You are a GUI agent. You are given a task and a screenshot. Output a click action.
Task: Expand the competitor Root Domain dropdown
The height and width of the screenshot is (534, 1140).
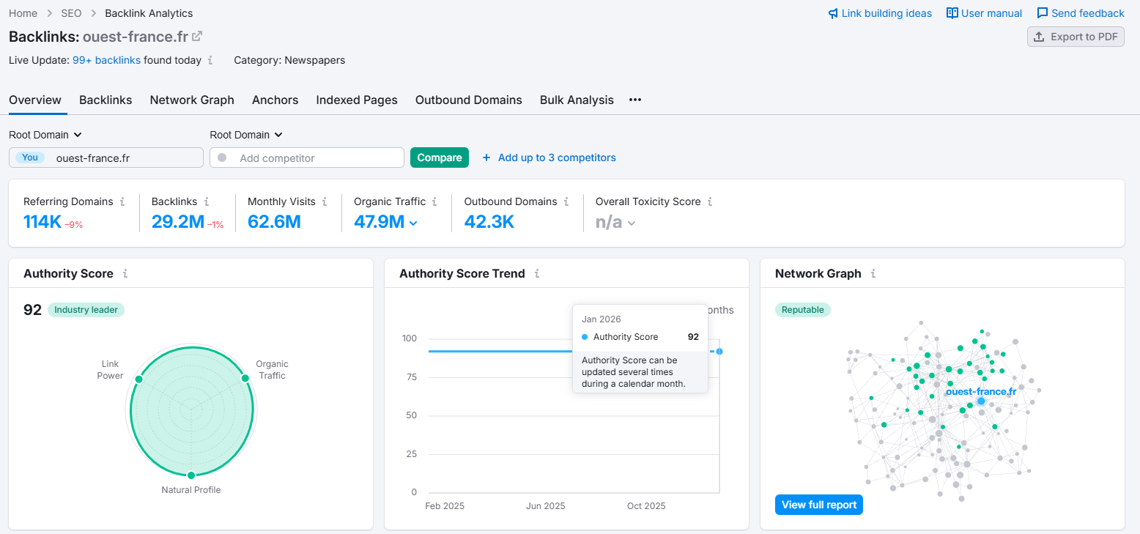point(246,135)
